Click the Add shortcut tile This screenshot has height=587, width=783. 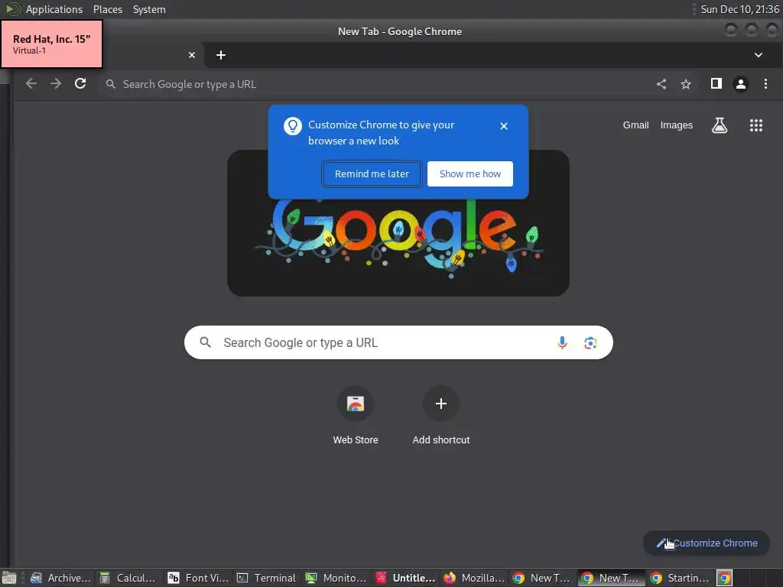(441, 415)
